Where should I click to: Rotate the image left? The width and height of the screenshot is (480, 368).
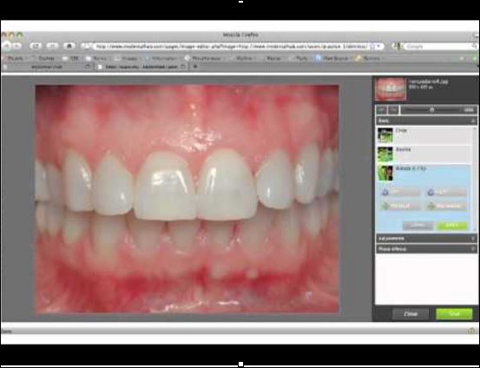tap(400, 192)
